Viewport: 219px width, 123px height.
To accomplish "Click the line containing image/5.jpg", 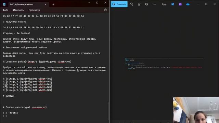I will click(27, 87).
